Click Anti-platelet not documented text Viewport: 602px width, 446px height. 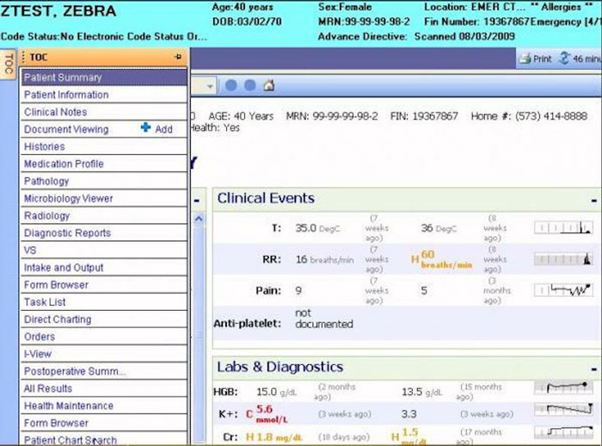(323, 319)
